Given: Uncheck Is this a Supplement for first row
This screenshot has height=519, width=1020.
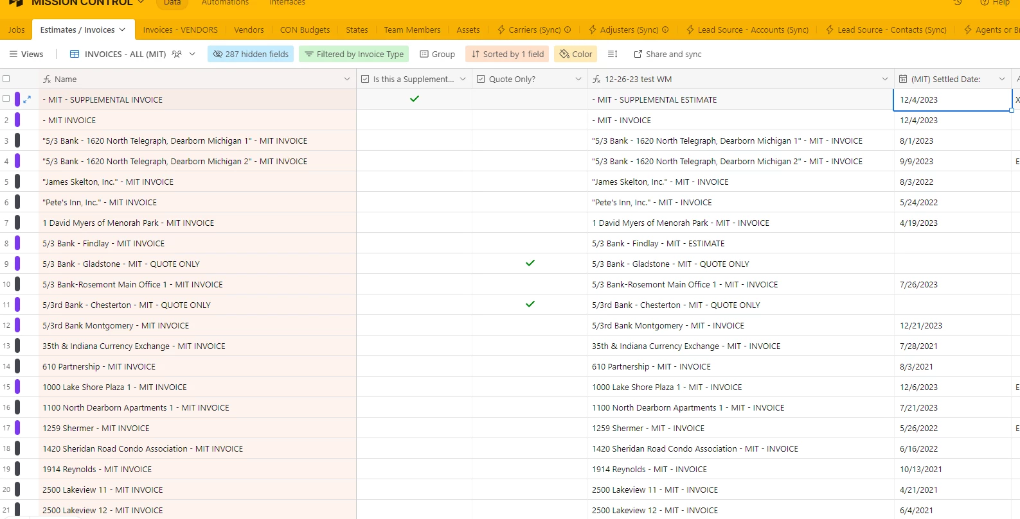Looking at the screenshot, I should [415, 99].
